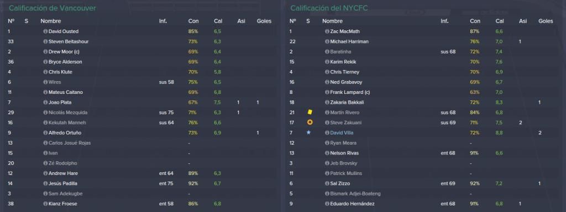The width and height of the screenshot is (566, 212).
Task: Open the info icon beside David Villa
Action: [327, 132]
